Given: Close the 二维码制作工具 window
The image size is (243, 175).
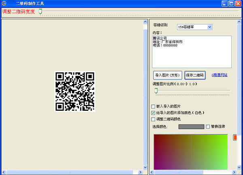Looking at the screenshot, I should point(238,4).
